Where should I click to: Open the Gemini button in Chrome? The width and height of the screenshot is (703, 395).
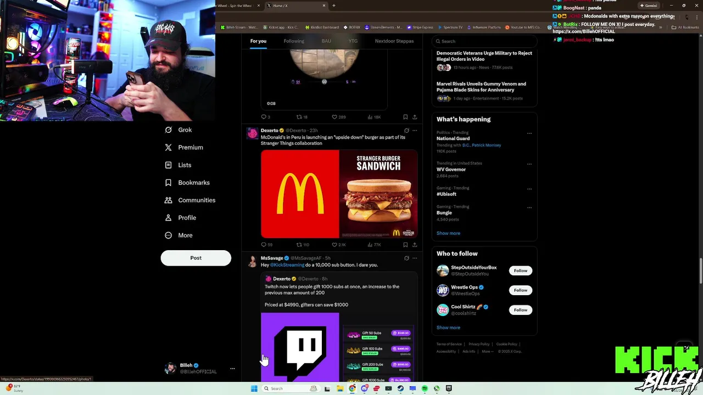pyautogui.click(x=649, y=5)
